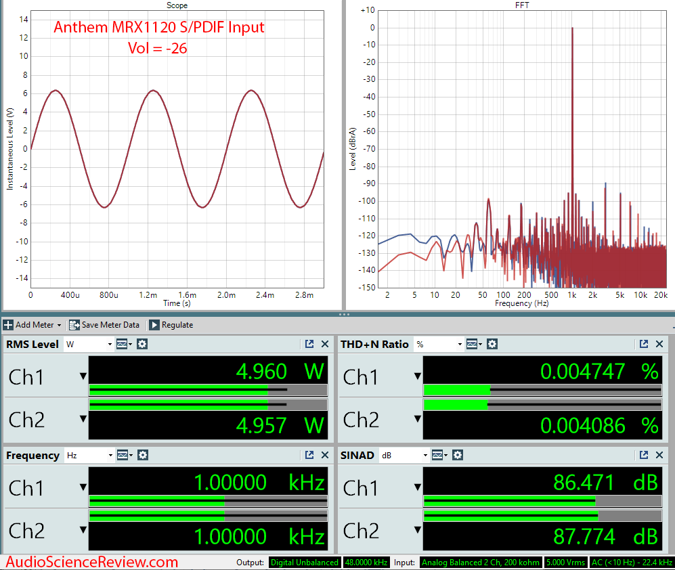The height and width of the screenshot is (570, 675).
Task: Open THD+N Ratio settings gear
Action: tap(492, 344)
